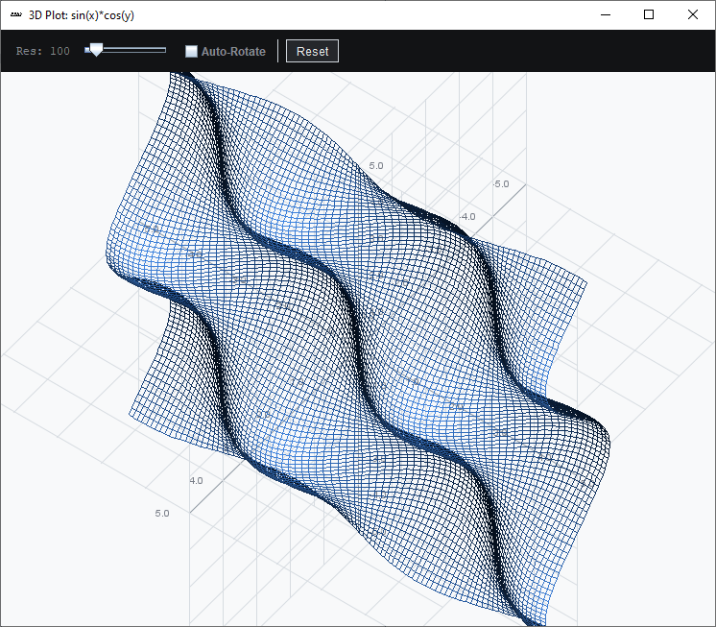Minimize the 3D Plot window
This screenshot has height=627, width=716.
[x=606, y=15]
